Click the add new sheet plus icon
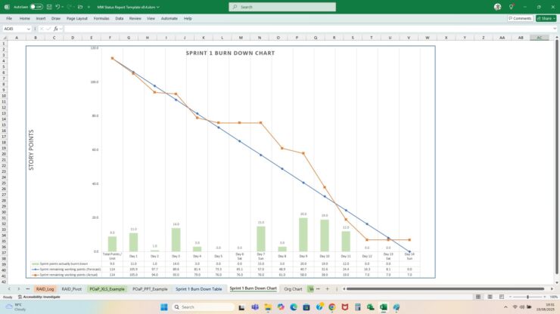Screen dimensions: 560x314 327,289
